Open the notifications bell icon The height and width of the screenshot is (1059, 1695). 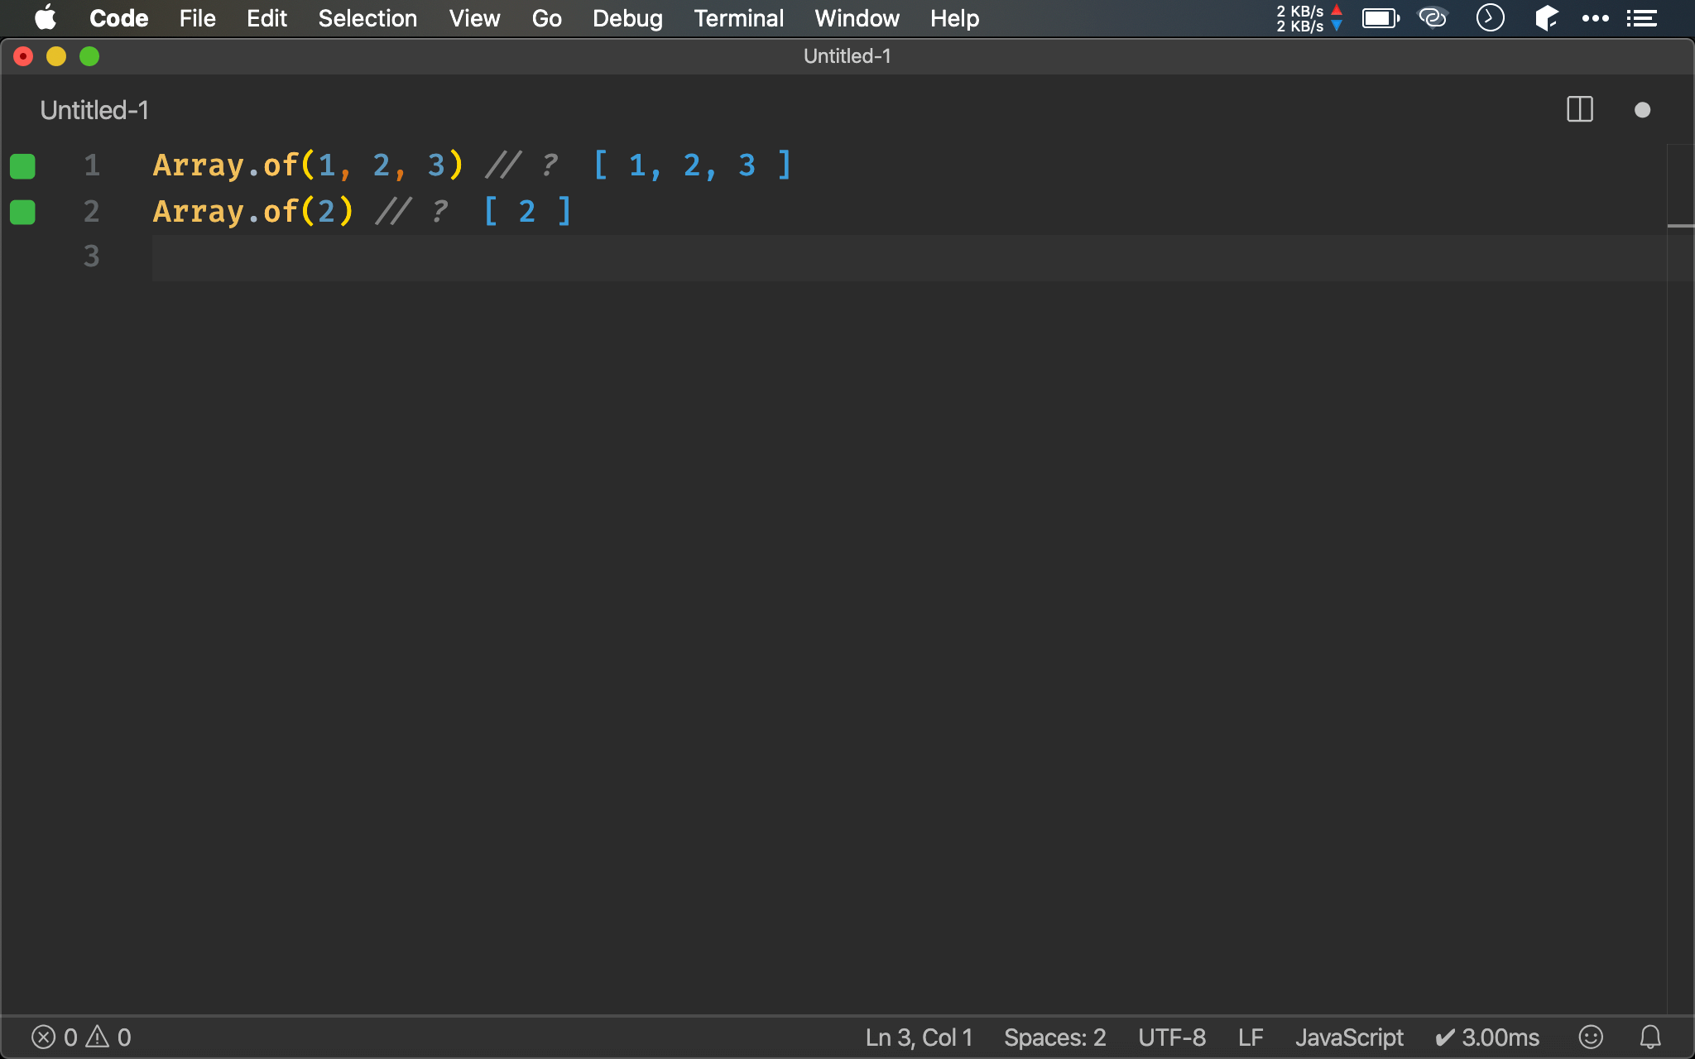[1650, 1037]
